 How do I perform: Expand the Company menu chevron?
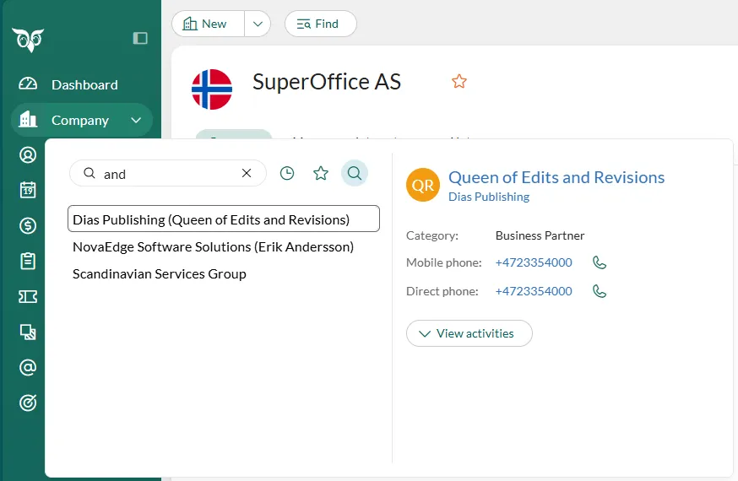[136, 120]
